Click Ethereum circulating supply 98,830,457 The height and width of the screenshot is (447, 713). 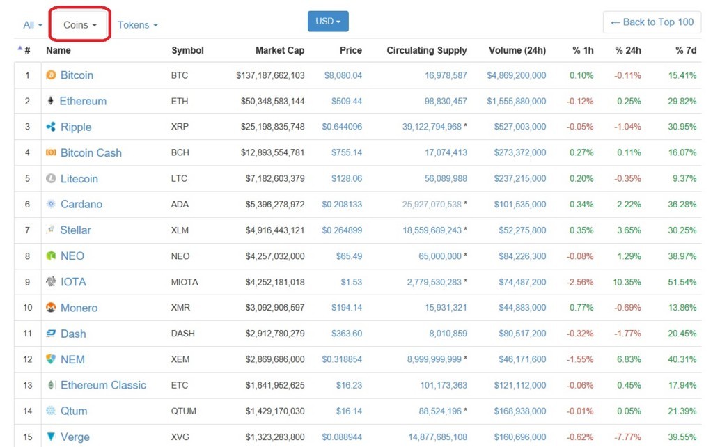[x=446, y=101]
